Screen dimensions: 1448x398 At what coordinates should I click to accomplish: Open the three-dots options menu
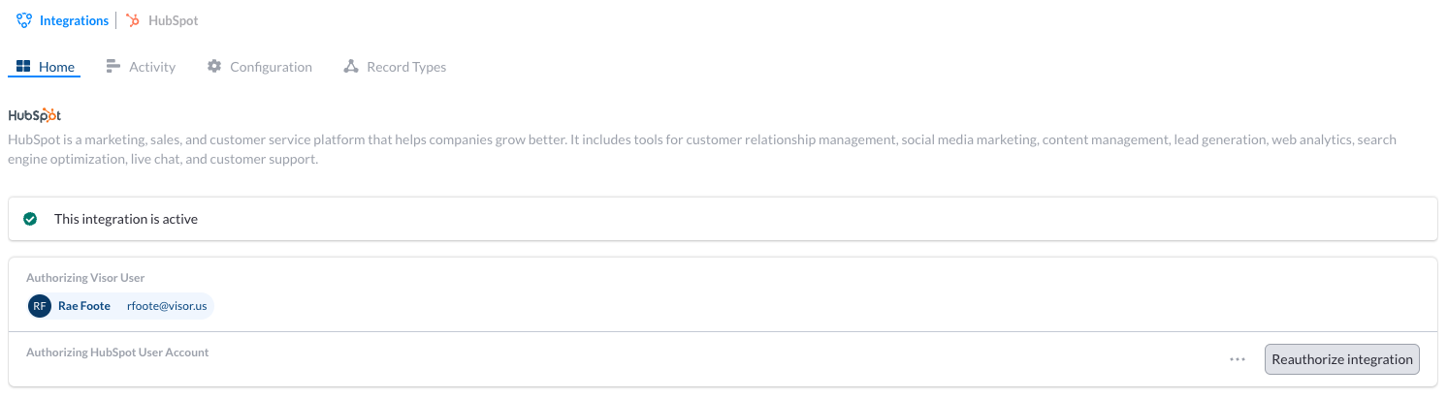[x=1237, y=359]
